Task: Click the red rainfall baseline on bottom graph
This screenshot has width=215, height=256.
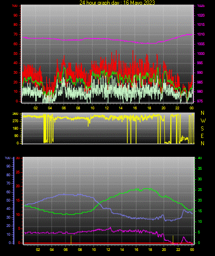Action: [108, 243]
